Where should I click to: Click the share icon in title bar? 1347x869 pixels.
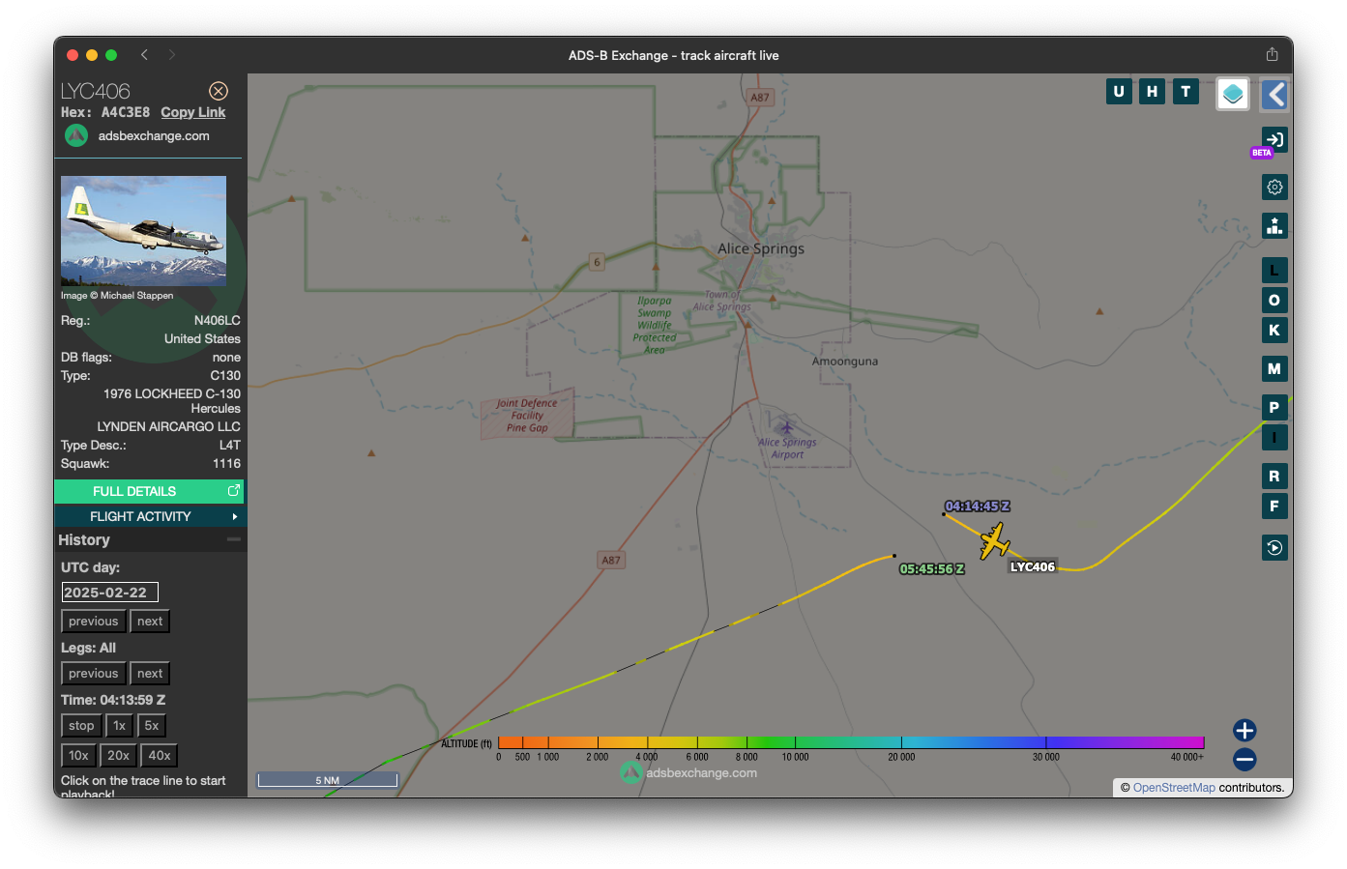(1273, 54)
